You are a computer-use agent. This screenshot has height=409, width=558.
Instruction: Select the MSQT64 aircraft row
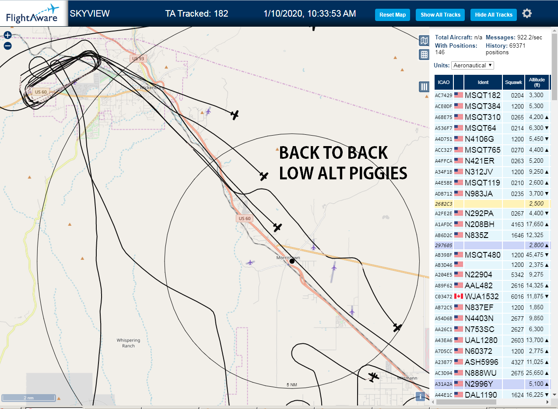click(492, 128)
